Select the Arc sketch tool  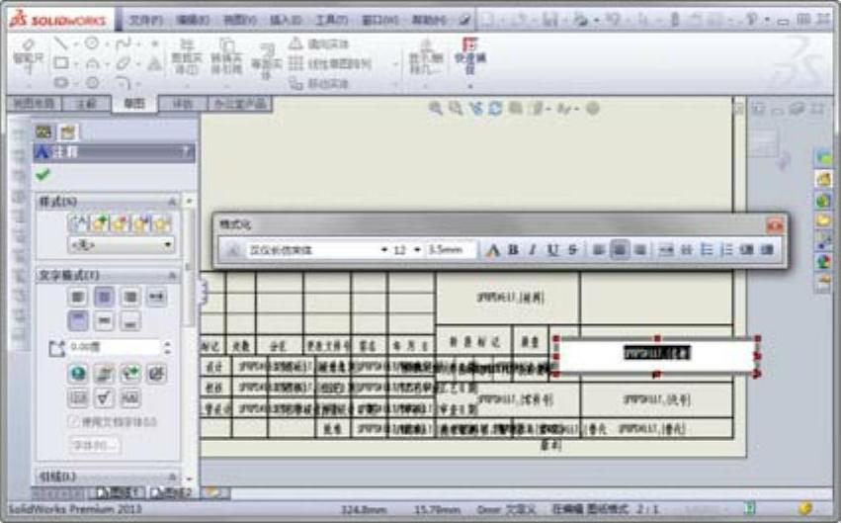tap(92, 63)
